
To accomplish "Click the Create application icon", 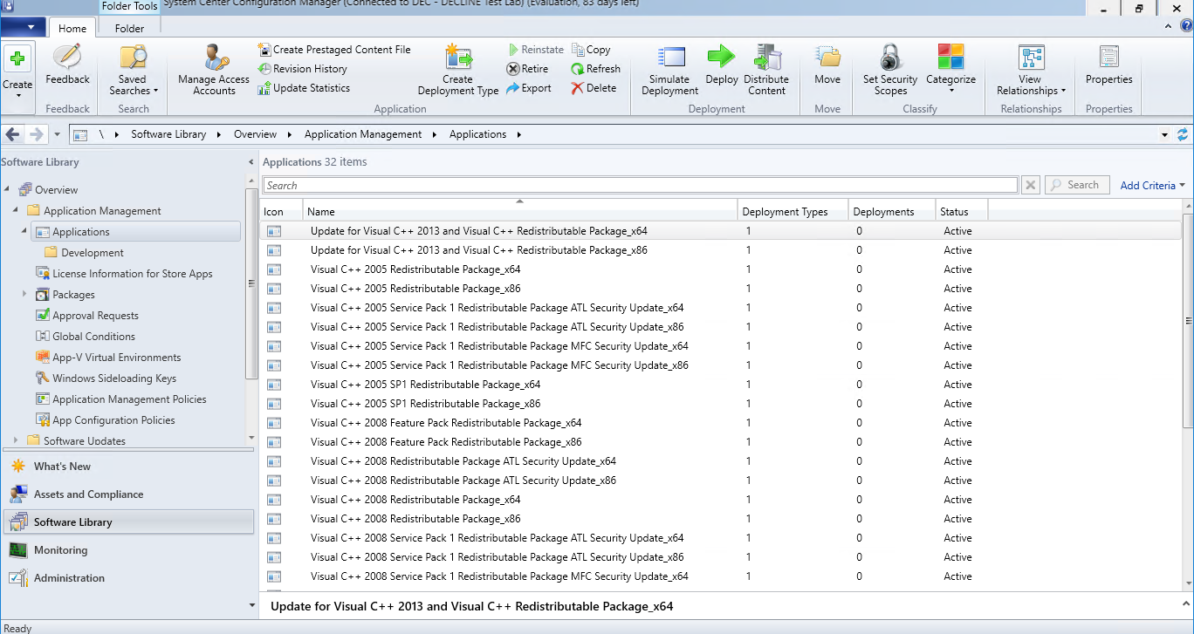I will [17, 59].
